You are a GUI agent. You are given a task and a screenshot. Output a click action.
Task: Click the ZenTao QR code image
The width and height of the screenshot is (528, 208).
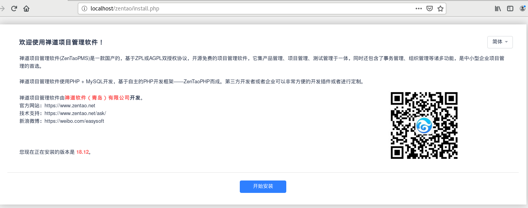[x=424, y=125]
